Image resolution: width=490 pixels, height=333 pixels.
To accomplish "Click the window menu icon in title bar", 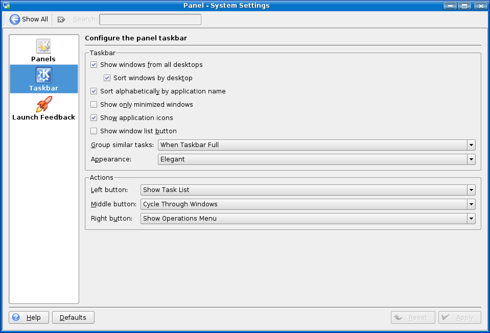I will [x=6, y=6].
